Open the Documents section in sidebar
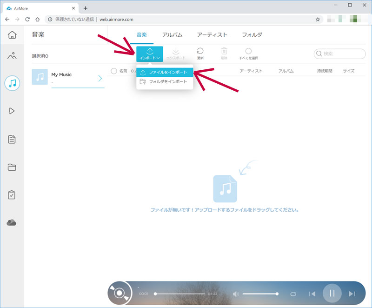Screen dimensions: 372x308 click(x=12, y=139)
